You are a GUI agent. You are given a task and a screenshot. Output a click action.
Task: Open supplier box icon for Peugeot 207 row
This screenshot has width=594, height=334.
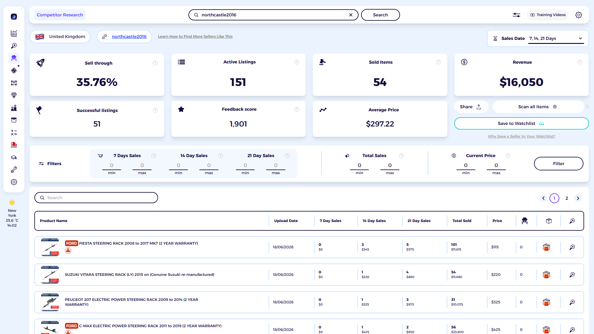[x=546, y=302]
